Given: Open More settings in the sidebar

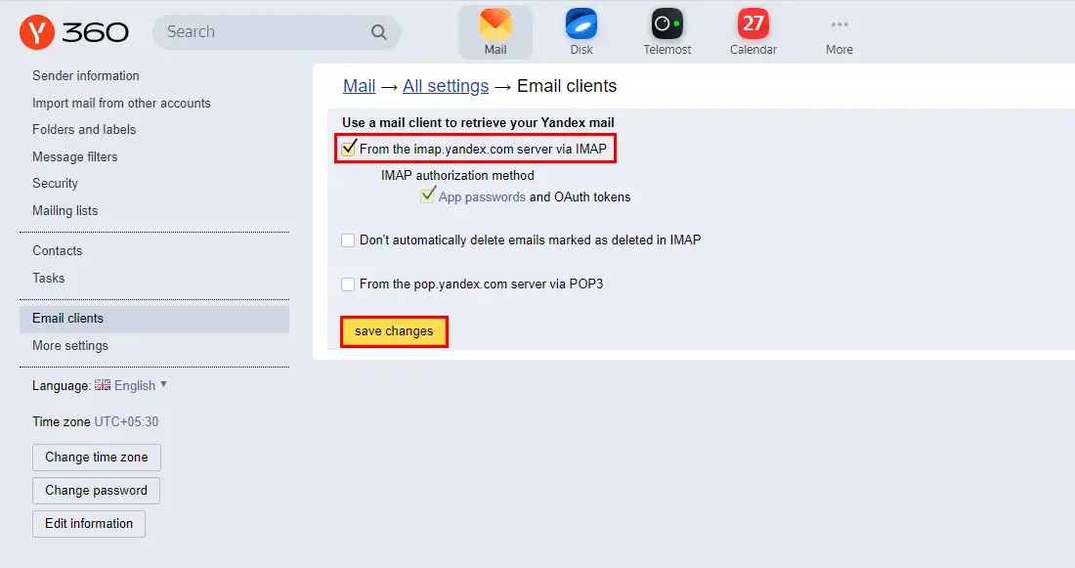Looking at the screenshot, I should pyautogui.click(x=70, y=346).
